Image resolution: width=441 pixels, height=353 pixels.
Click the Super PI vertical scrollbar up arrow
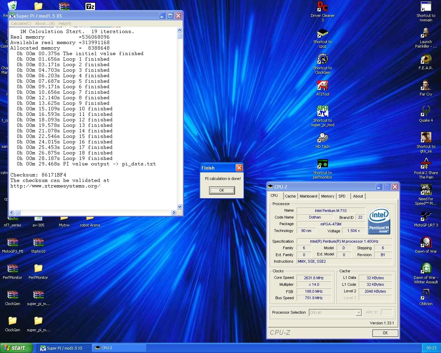click(x=180, y=31)
